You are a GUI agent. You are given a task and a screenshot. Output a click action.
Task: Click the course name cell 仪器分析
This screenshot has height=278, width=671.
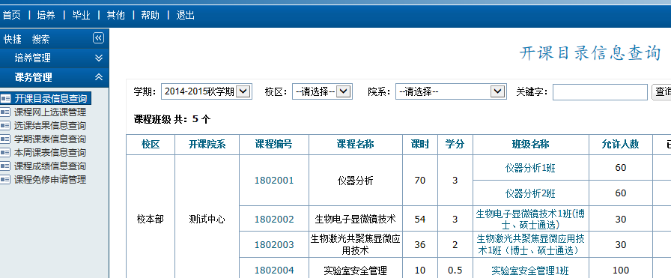coord(355,181)
